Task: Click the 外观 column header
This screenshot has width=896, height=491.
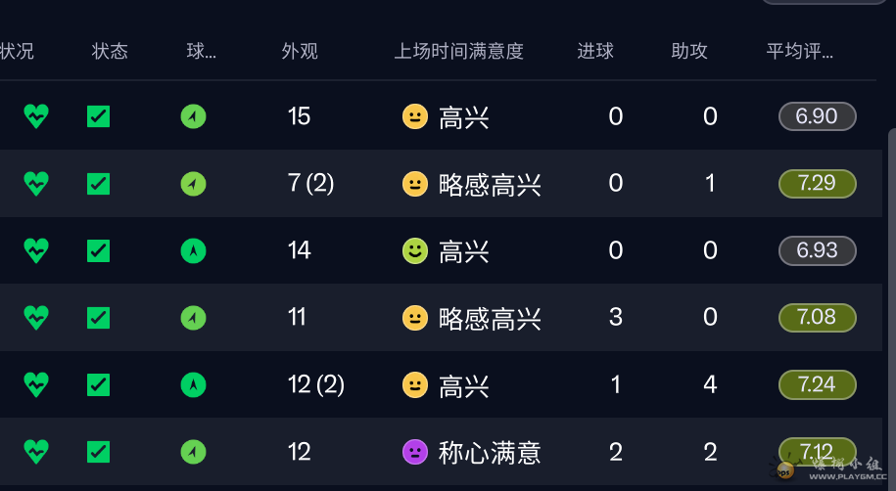Action: click(x=300, y=51)
